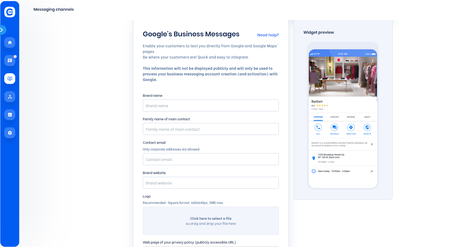Click the store photo in widget preview

343,76
